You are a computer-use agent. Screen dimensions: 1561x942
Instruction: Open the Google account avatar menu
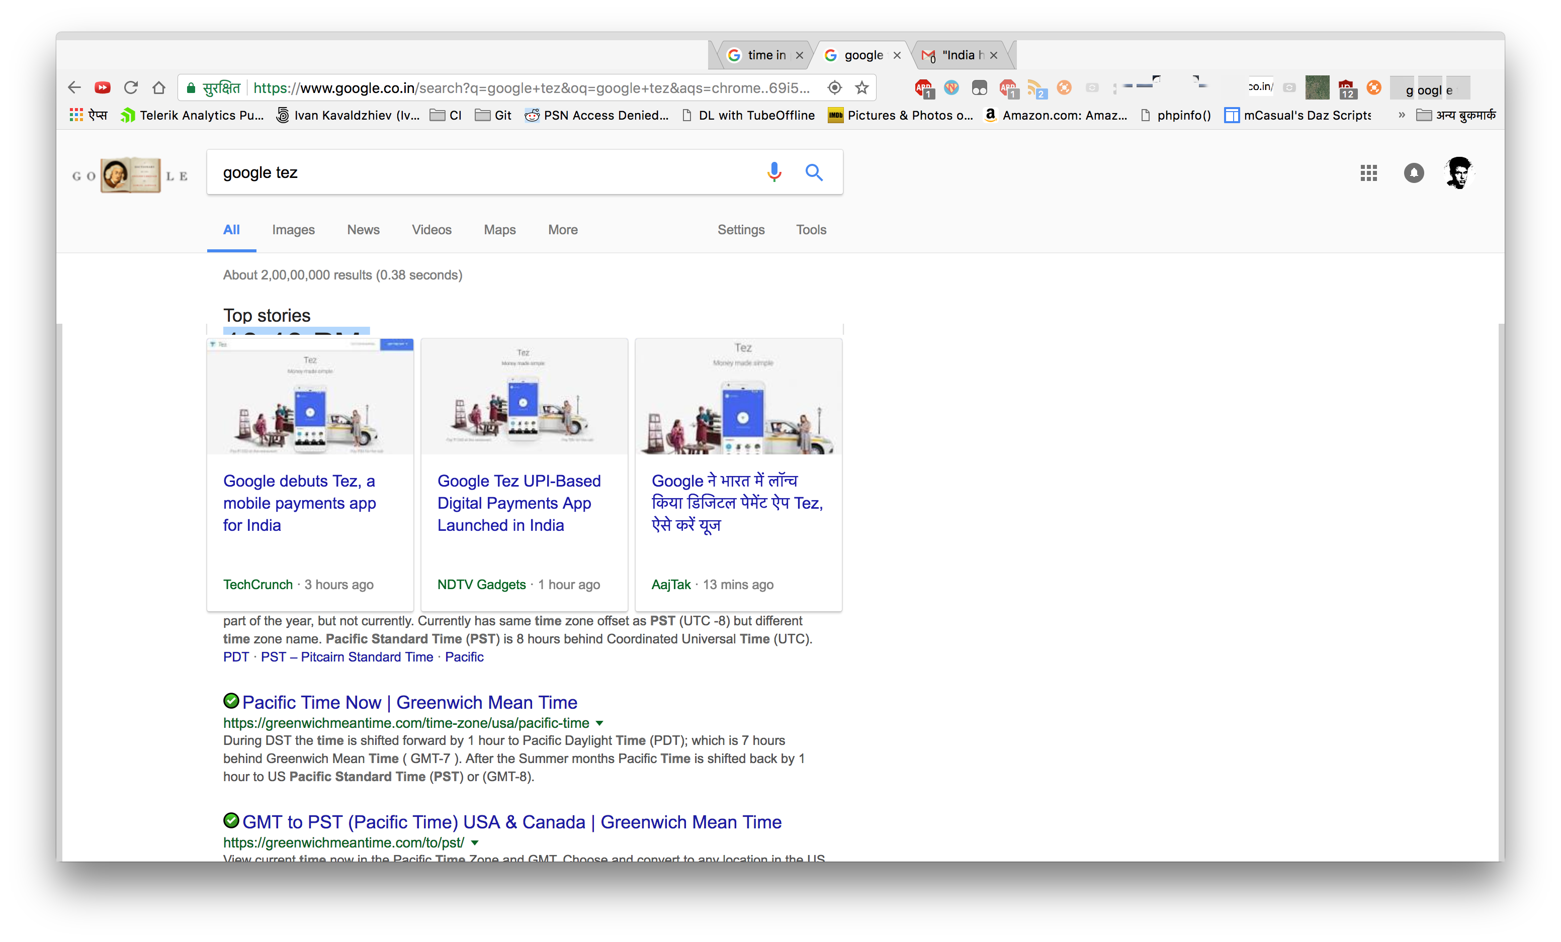point(1459,172)
